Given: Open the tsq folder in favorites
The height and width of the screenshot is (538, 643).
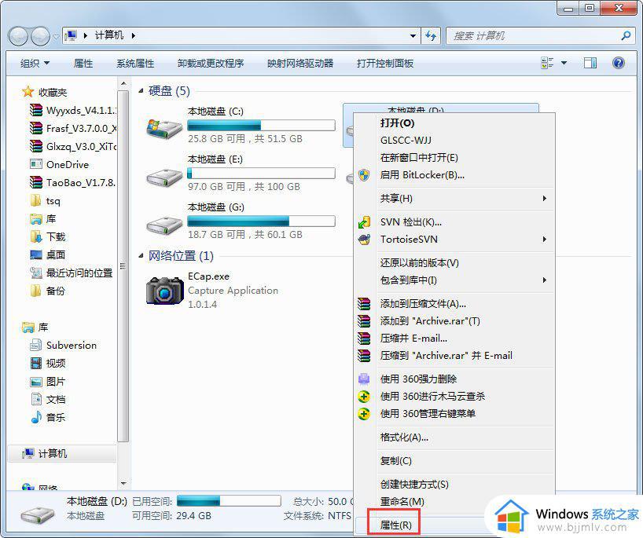Looking at the screenshot, I should (x=46, y=201).
